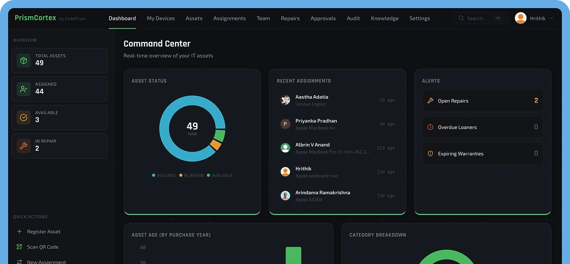Click the In Repair 2 card

coord(60,146)
